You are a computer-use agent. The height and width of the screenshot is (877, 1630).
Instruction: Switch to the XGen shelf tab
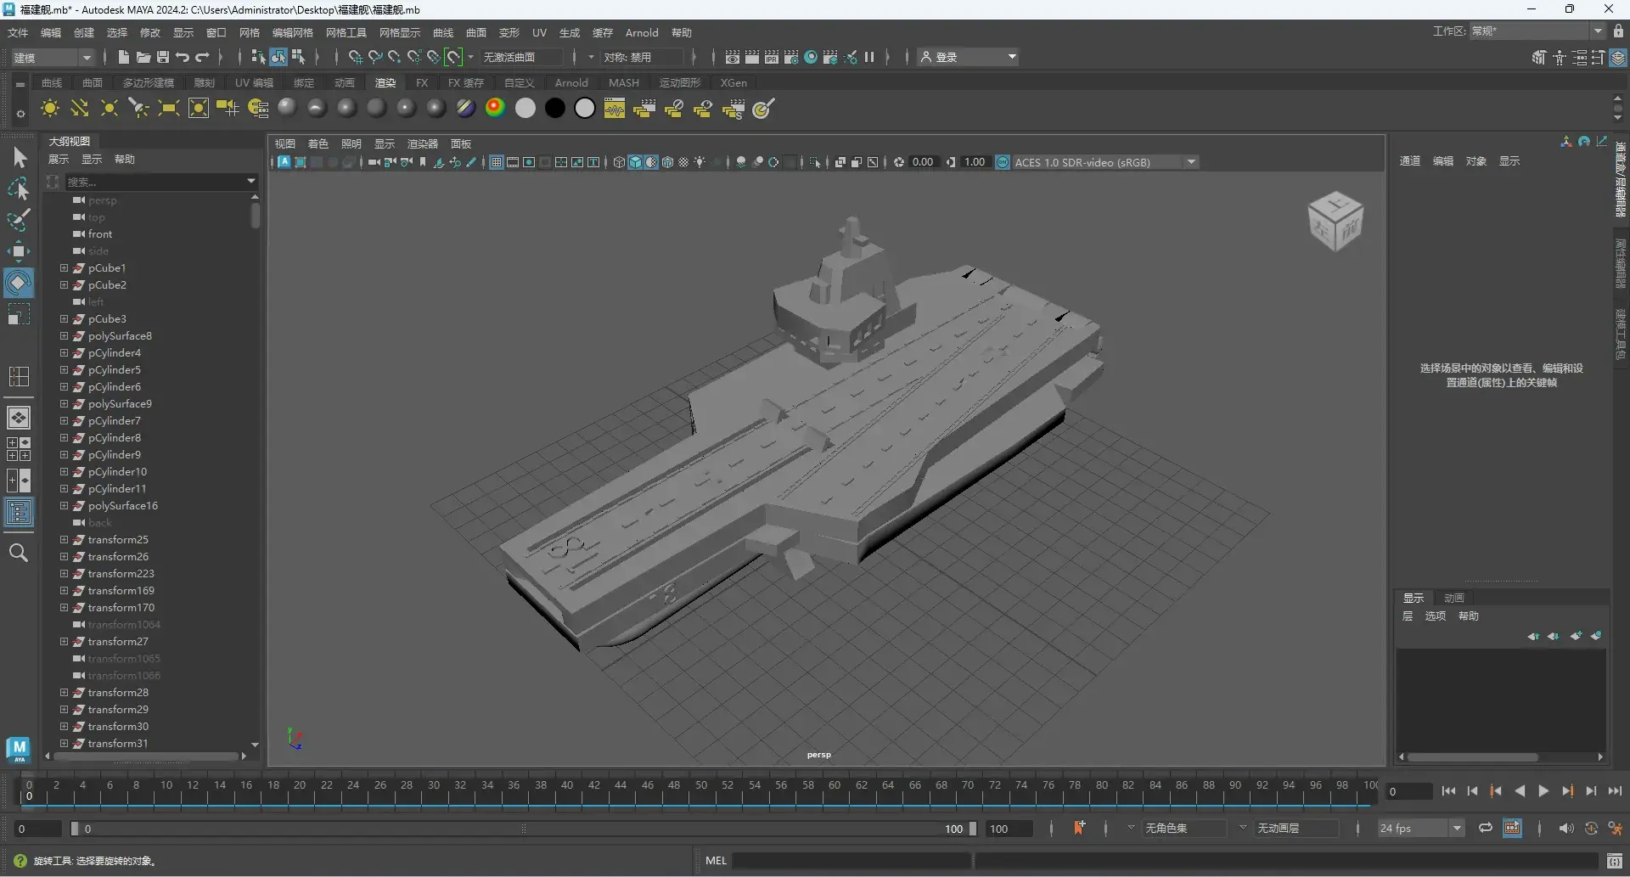(733, 82)
